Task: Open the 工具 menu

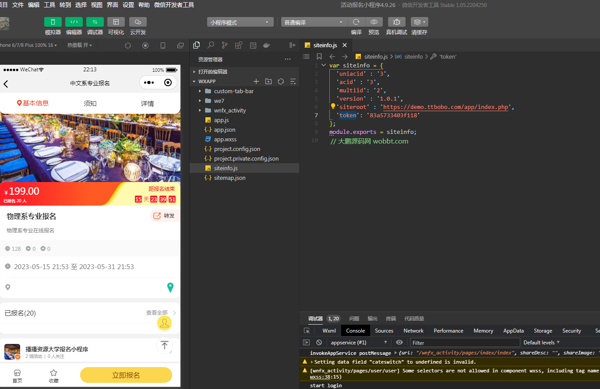Action: click(50, 5)
